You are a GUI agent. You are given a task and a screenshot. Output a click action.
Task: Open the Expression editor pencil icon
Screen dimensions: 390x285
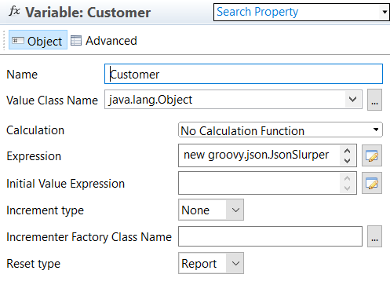372,155
